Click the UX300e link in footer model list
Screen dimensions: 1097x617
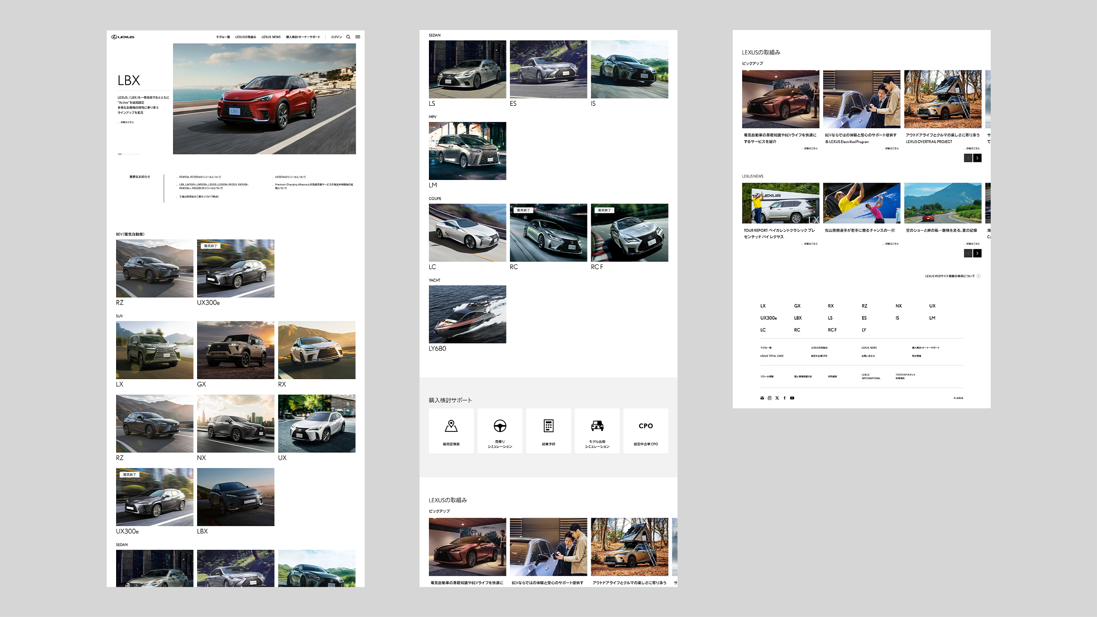click(768, 318)
